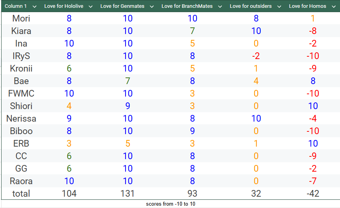Select the Mori name cell

coord(21,18)
